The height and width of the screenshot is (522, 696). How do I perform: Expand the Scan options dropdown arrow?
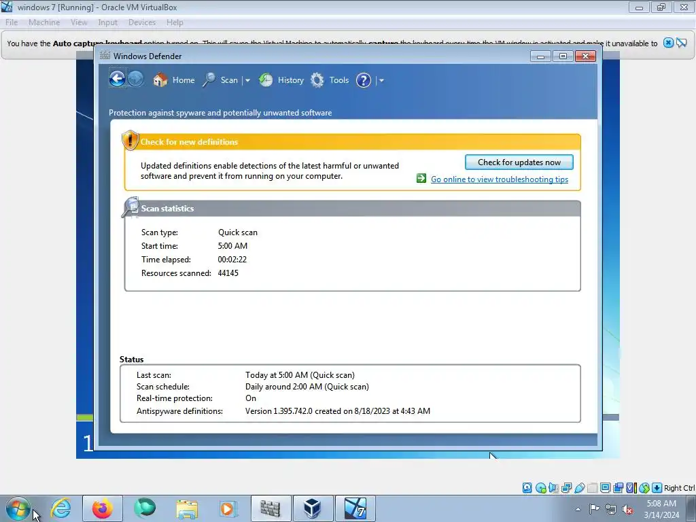[x=247, y=80]
